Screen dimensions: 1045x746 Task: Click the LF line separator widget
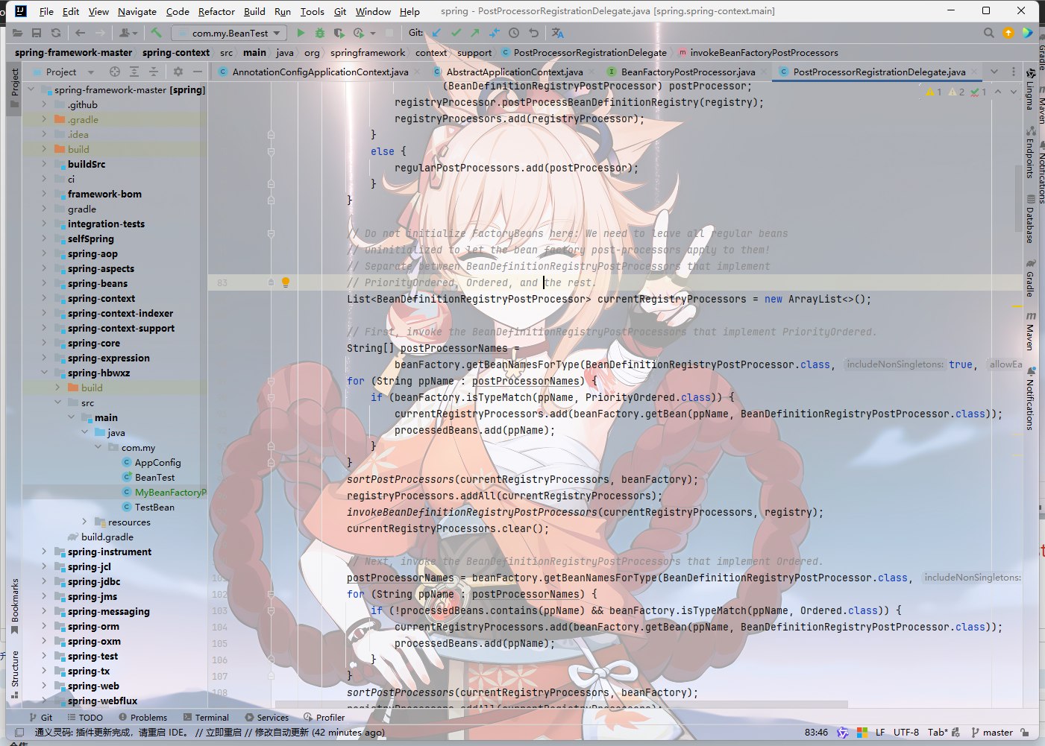tap(880, 733)
